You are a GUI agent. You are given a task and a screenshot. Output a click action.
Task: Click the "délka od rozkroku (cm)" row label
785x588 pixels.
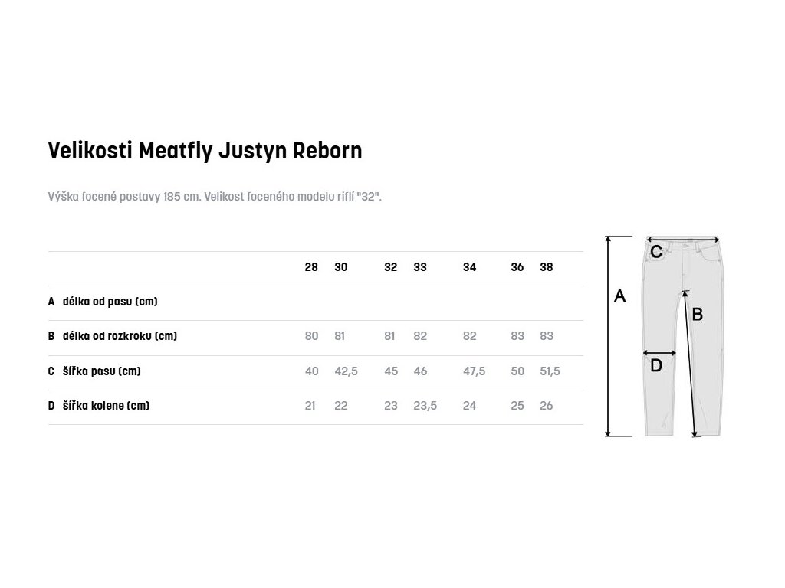click(x=120, y=336)
